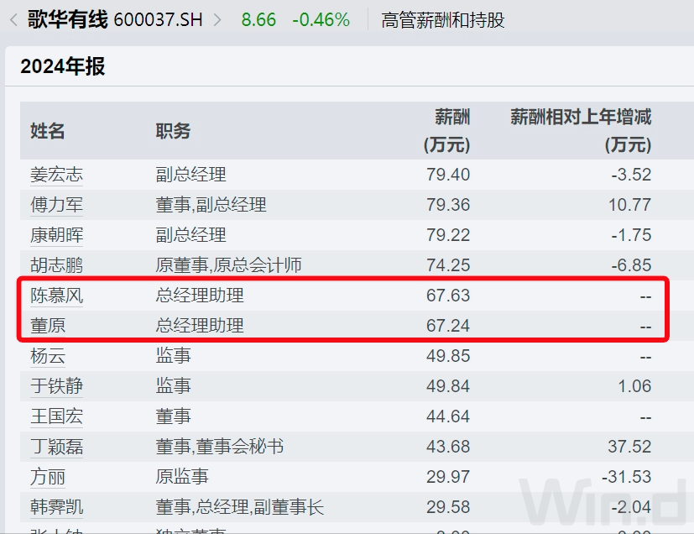Viewport: 694px width, 534px height.
Task: Open executive profile 王国宏
Action: coord(56,416)
